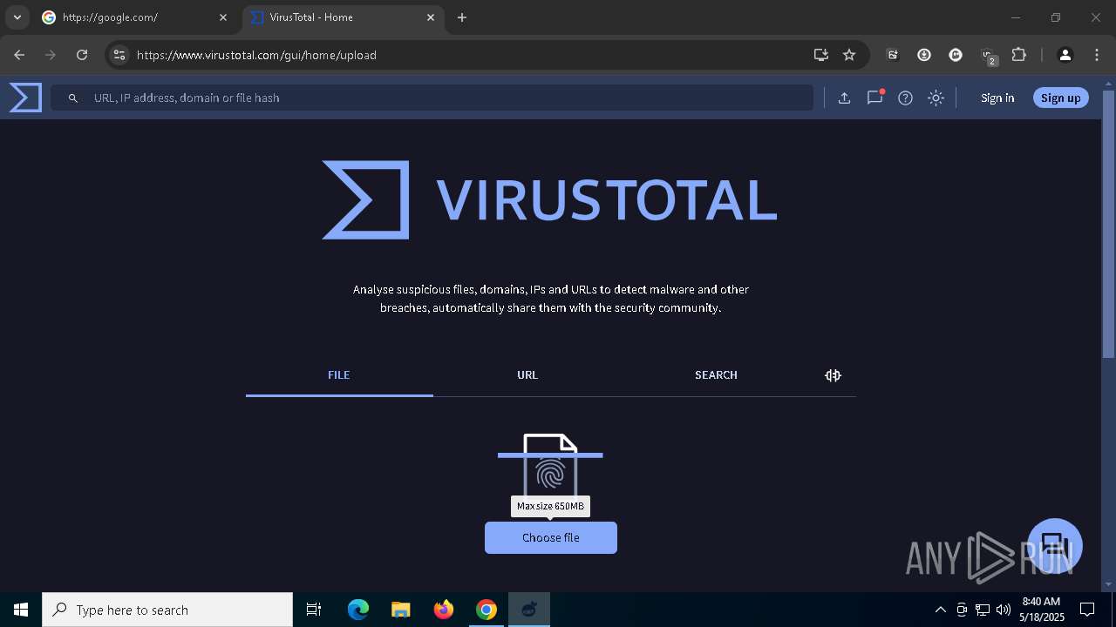Switch to the URL tab
Viewport: 1116px width, 627px height.
pos(527,375)
